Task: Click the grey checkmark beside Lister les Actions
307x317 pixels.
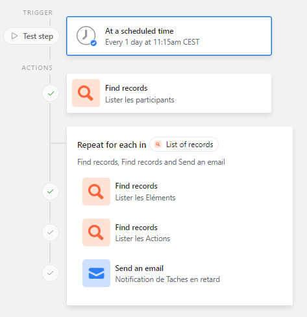Action: [x=51, y=232]
